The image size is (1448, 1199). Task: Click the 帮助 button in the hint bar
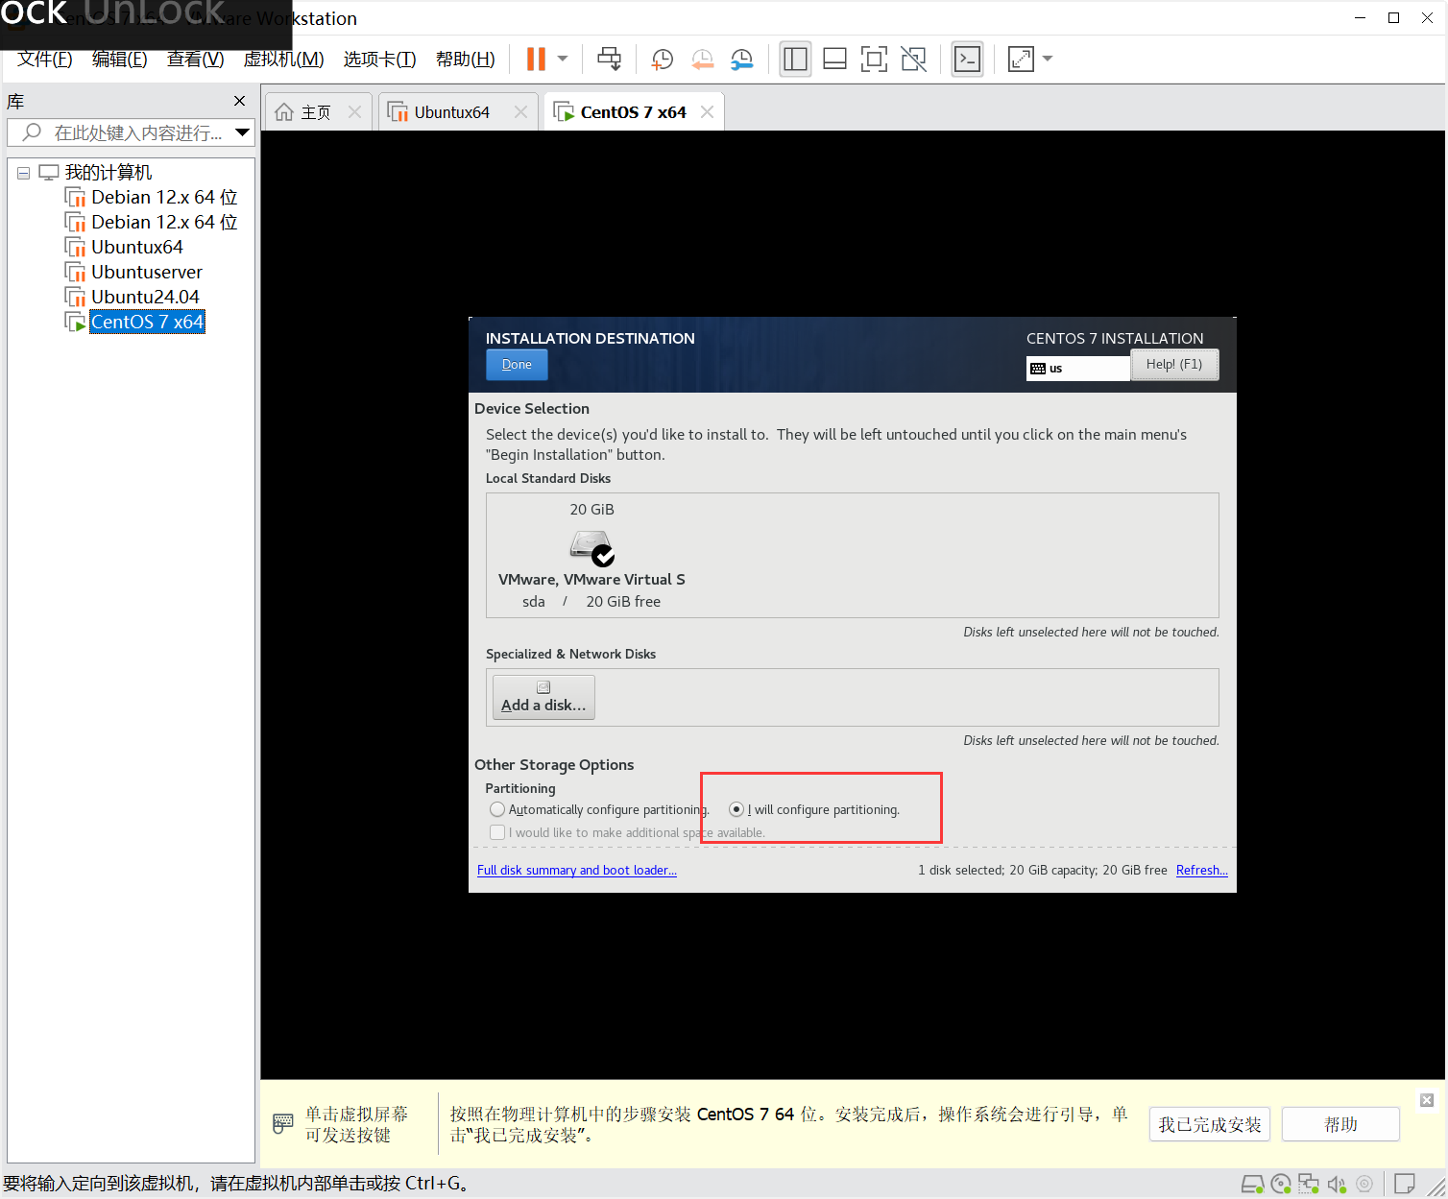[1340, 1124]
